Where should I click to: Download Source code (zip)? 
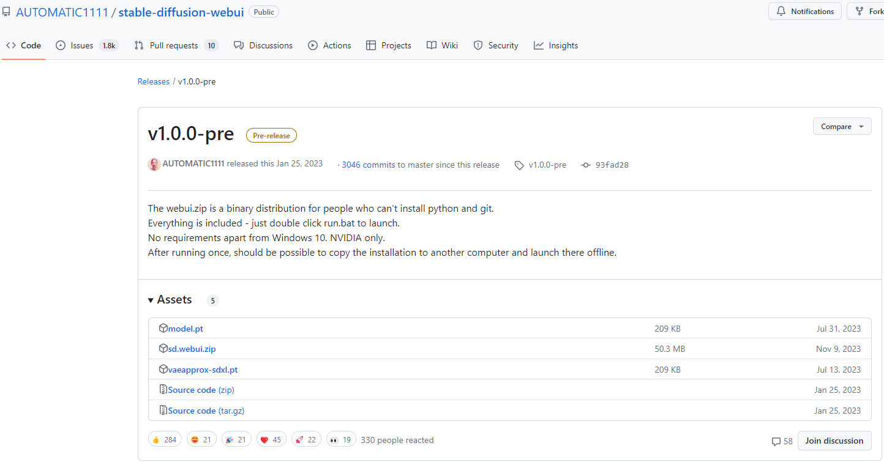click(201, 390)
